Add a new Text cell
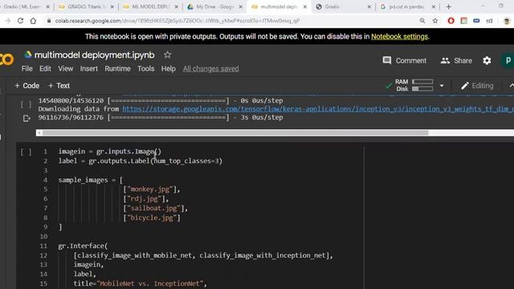 pos(59,86)
